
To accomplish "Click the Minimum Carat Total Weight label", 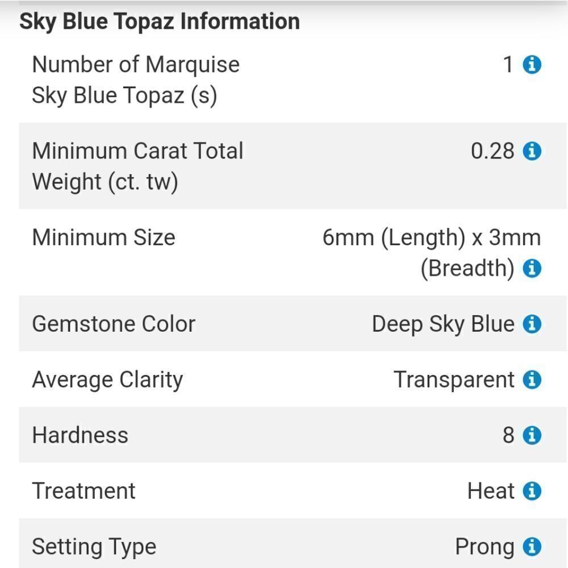I will [x=137, y=166].
